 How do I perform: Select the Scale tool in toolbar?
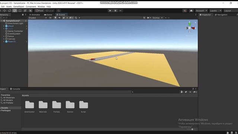coord(15,11)
